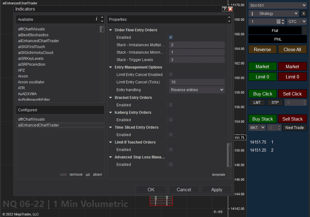Collapse the Order Flow Entry Orders section
Screen dimensions: 310x217
pos(111,30)
